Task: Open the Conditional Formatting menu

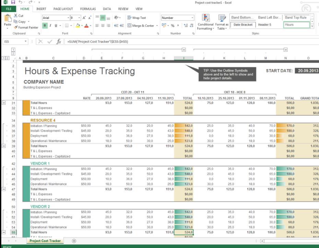Action: pos(206,22)
